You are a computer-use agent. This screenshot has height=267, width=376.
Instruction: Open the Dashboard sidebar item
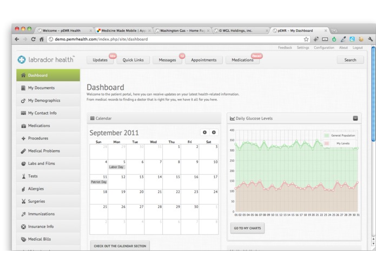click(x=48, y=75)
